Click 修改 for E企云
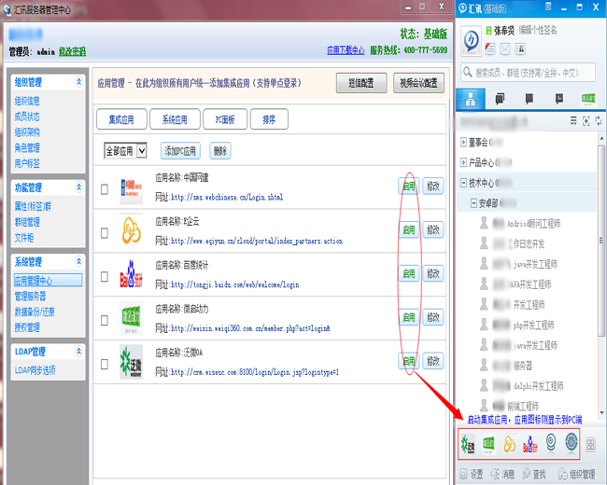The width and height of the screenshot is (607, 485). point(432,229)
